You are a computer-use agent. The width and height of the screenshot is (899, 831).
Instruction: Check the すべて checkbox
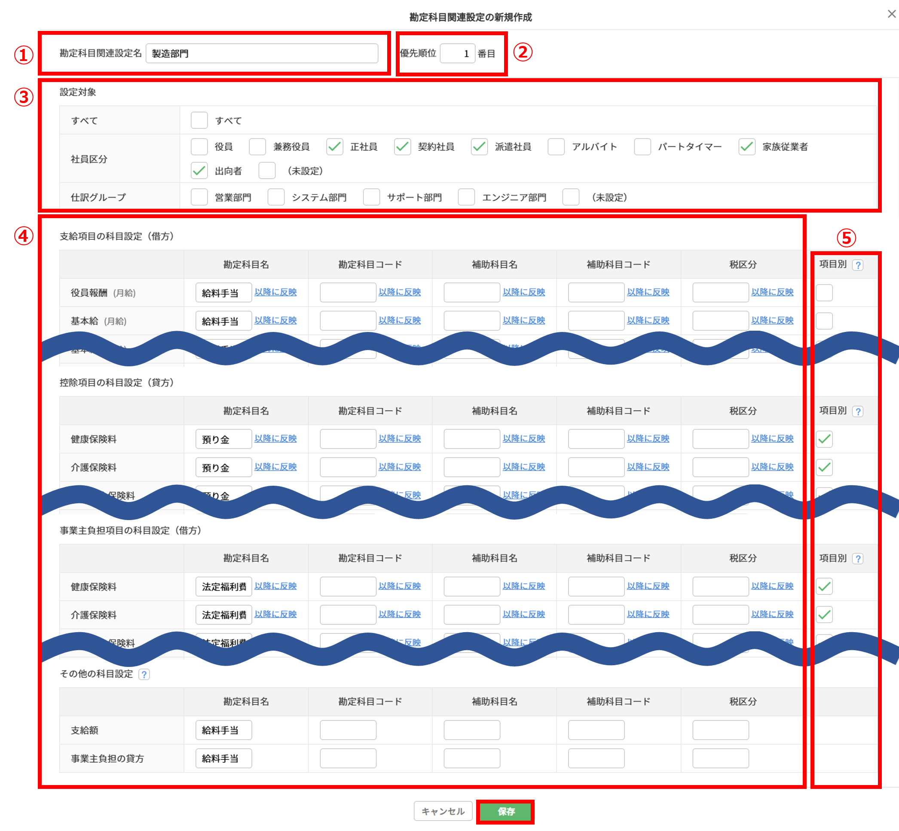click(199, 121)
